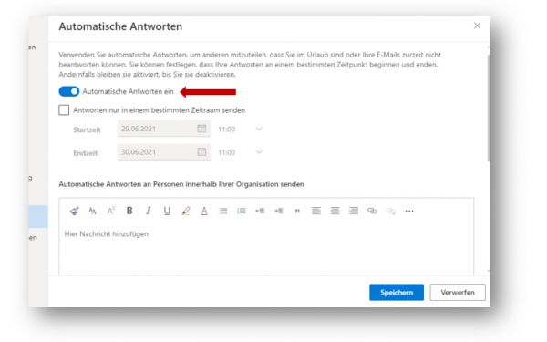Image resolution: width=547 pixels, height=342 pixels.
Task: Toggle bold formatting
Action: point(129,211)
